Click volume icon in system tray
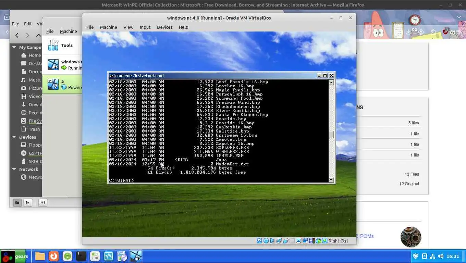The width and height of the screenshot is (466, 263). (x=441, y=256)
